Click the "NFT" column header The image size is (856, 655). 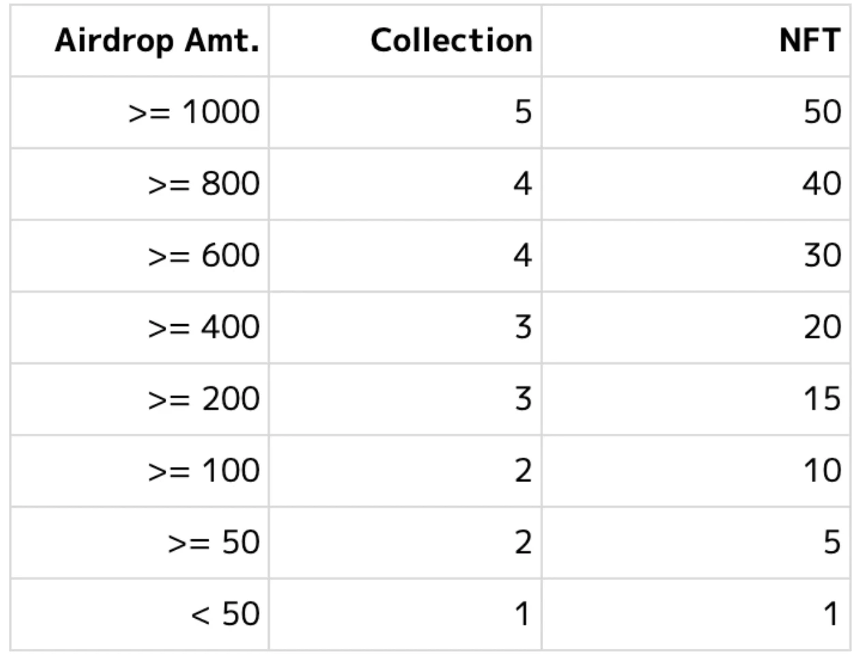810,41
